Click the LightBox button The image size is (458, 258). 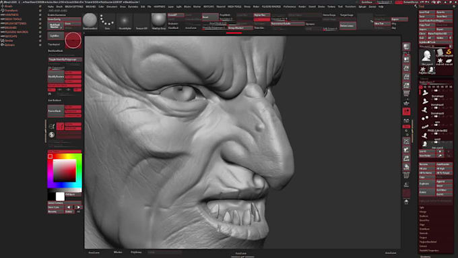(x=55, y=36)
